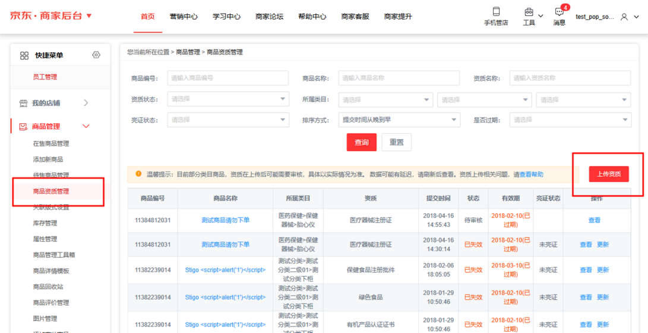Open the second 所属类目 dropdown

pyautogui.click(x=484, y=100)
